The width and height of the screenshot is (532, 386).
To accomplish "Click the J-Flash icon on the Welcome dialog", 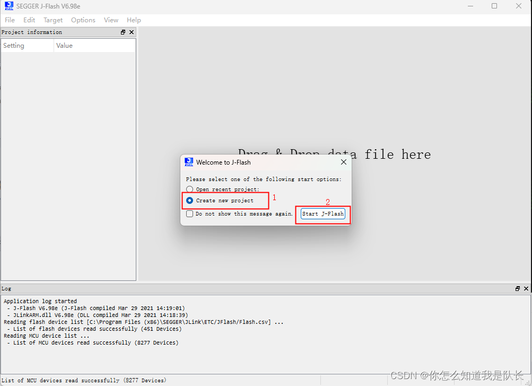I will pyautogui.click(x=189, y=162).
